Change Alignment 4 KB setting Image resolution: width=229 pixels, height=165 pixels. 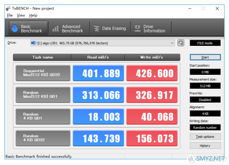click(205, 114)
